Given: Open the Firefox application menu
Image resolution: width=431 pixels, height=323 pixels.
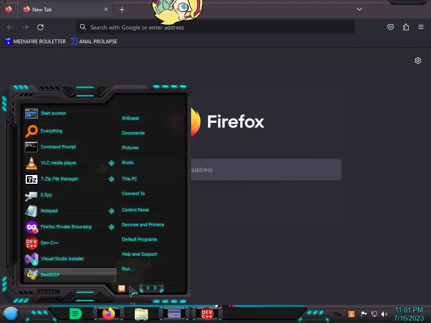Looking at the screenshot, I should click(x=421, y=27).
